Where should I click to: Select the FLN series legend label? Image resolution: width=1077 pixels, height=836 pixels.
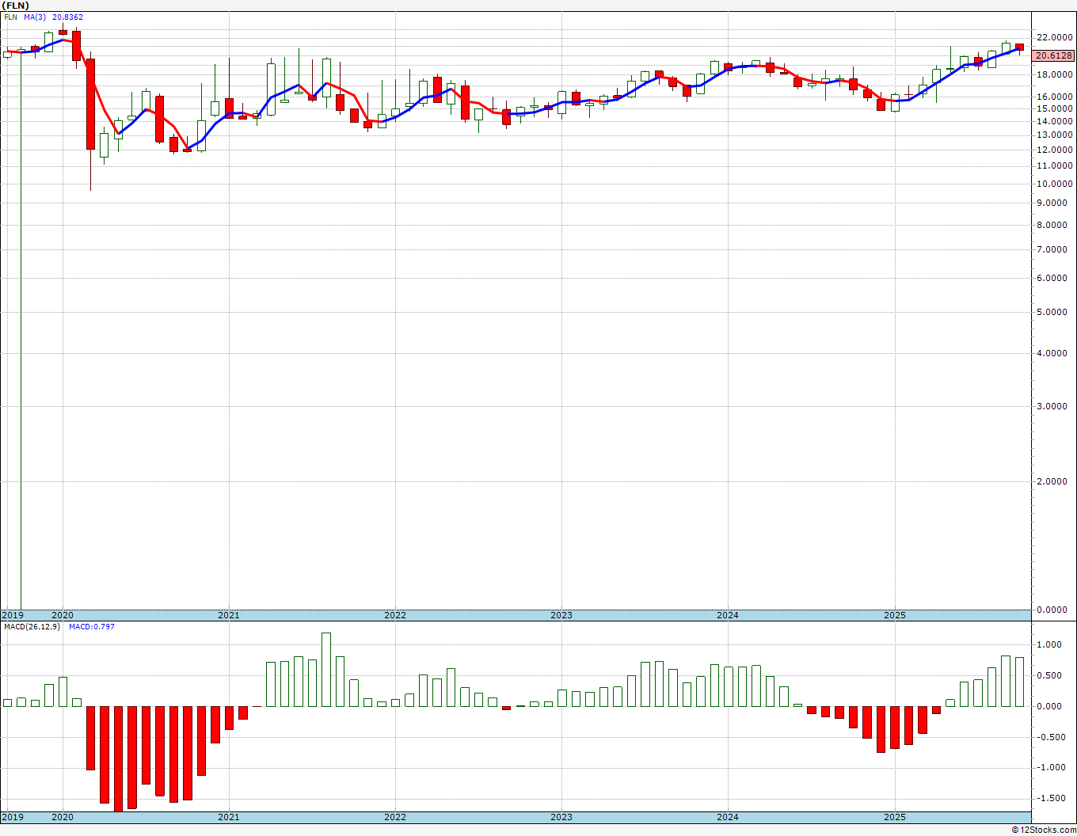[10, 17]
